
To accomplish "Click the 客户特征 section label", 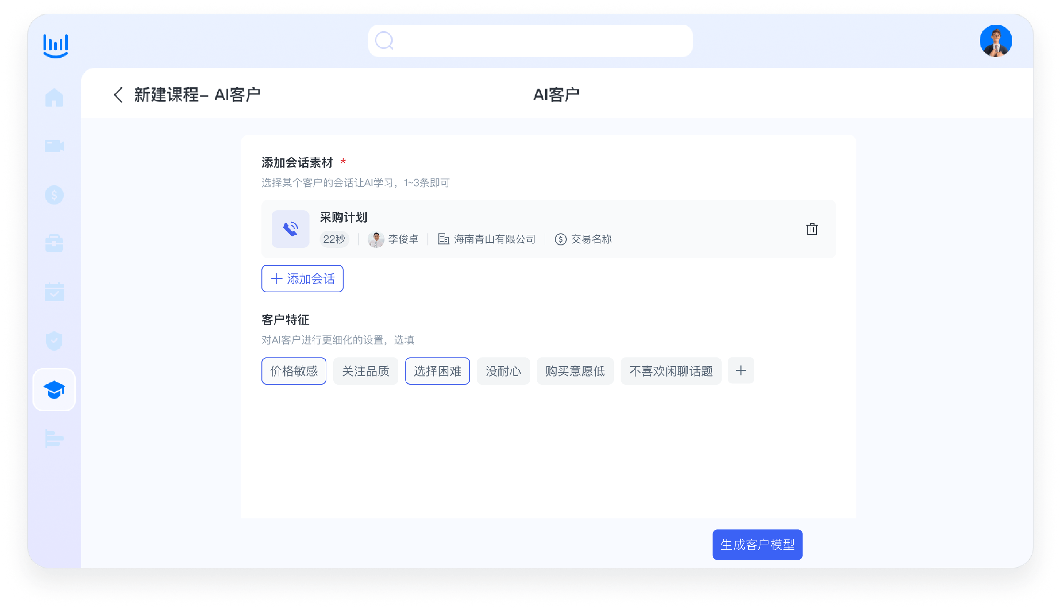I will tap(285, 320).
